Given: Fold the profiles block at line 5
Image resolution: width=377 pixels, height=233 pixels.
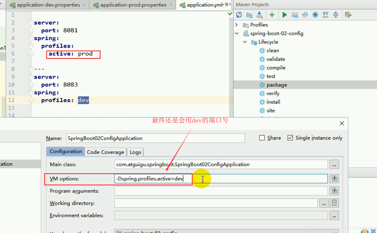Looking at the screenshot, I should tap(31, 46).
